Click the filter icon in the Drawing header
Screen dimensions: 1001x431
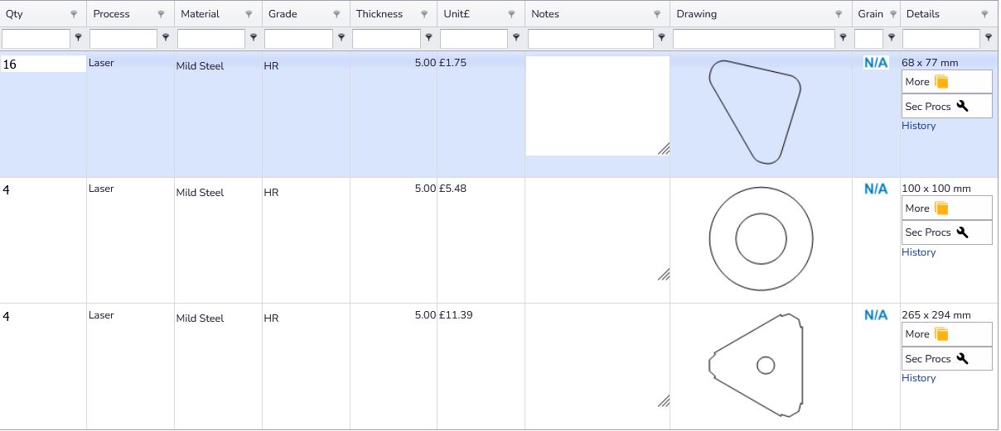pyautogui.click(x=840, y=14)
